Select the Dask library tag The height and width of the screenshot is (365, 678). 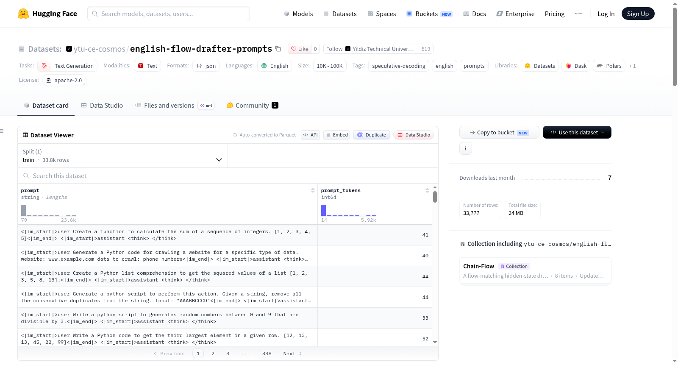tap(576, 66)
